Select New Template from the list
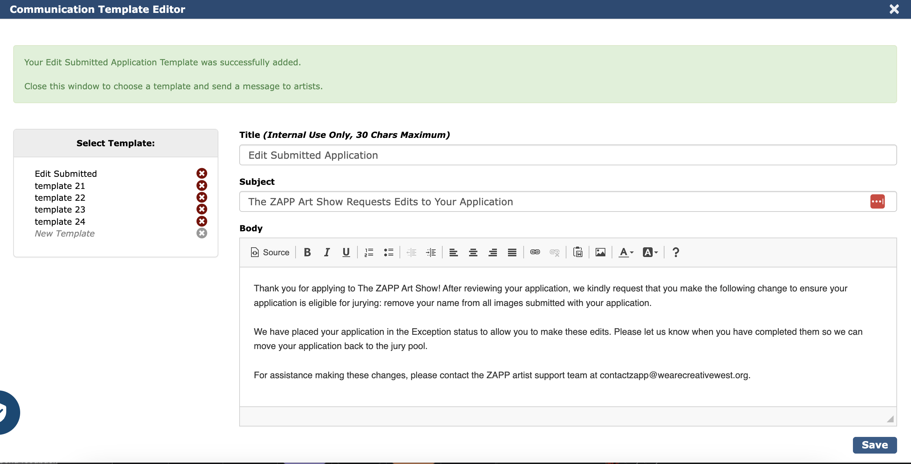The height and width of the screenshot is (464, 911). click(64, 233)
